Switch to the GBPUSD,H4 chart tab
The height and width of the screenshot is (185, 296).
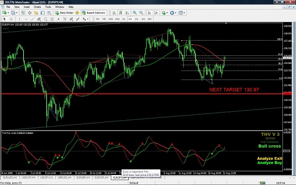point(65,177)
